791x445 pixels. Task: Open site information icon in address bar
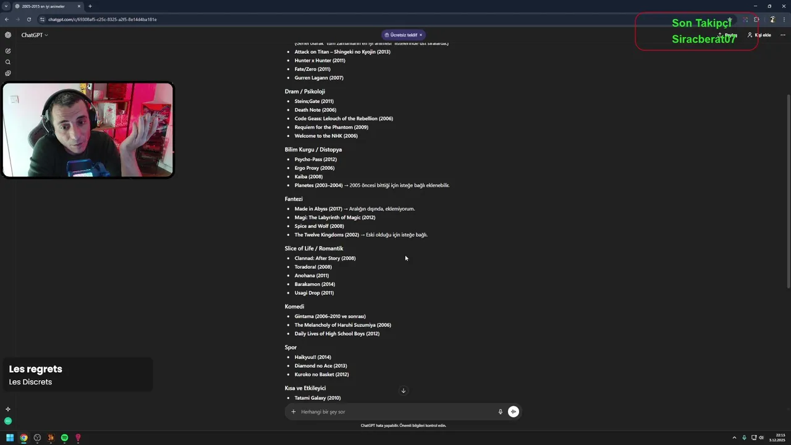coord(42,19)
